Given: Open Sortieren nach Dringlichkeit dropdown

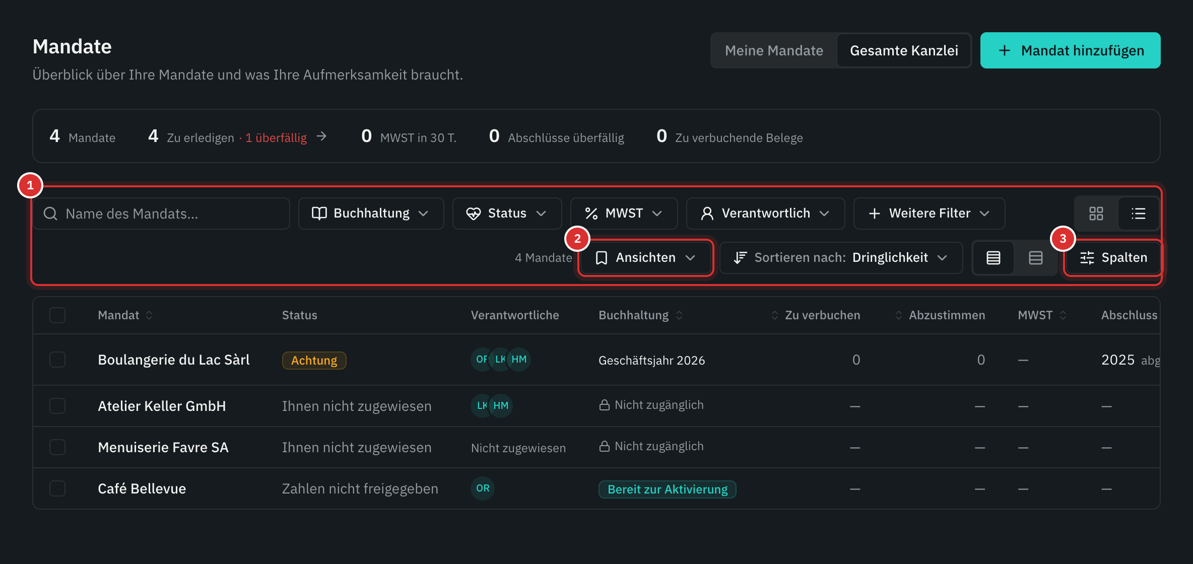Looking at the screenshot, I should pos(841,258).
